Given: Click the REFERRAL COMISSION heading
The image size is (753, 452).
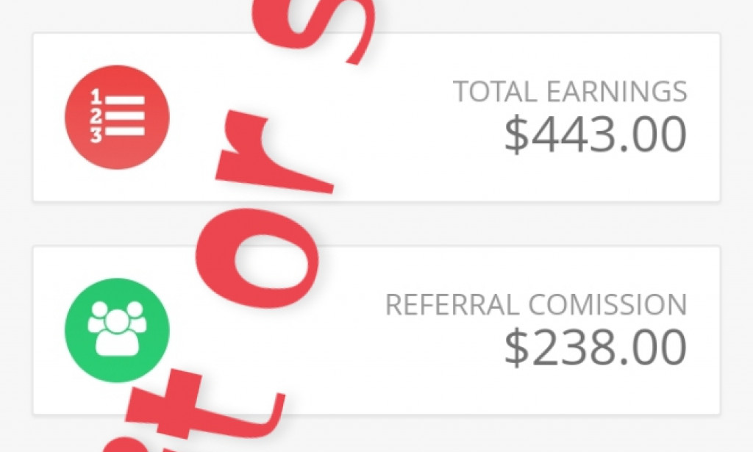Looking at the screenshot, I should coord(535,304).
